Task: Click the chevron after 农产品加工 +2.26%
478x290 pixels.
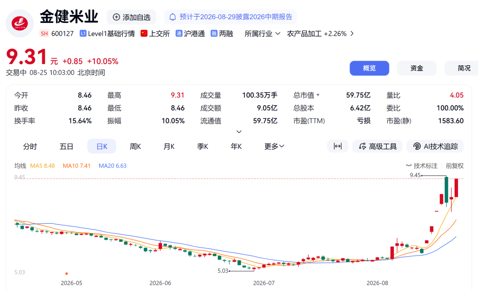Action: (352, 34)
